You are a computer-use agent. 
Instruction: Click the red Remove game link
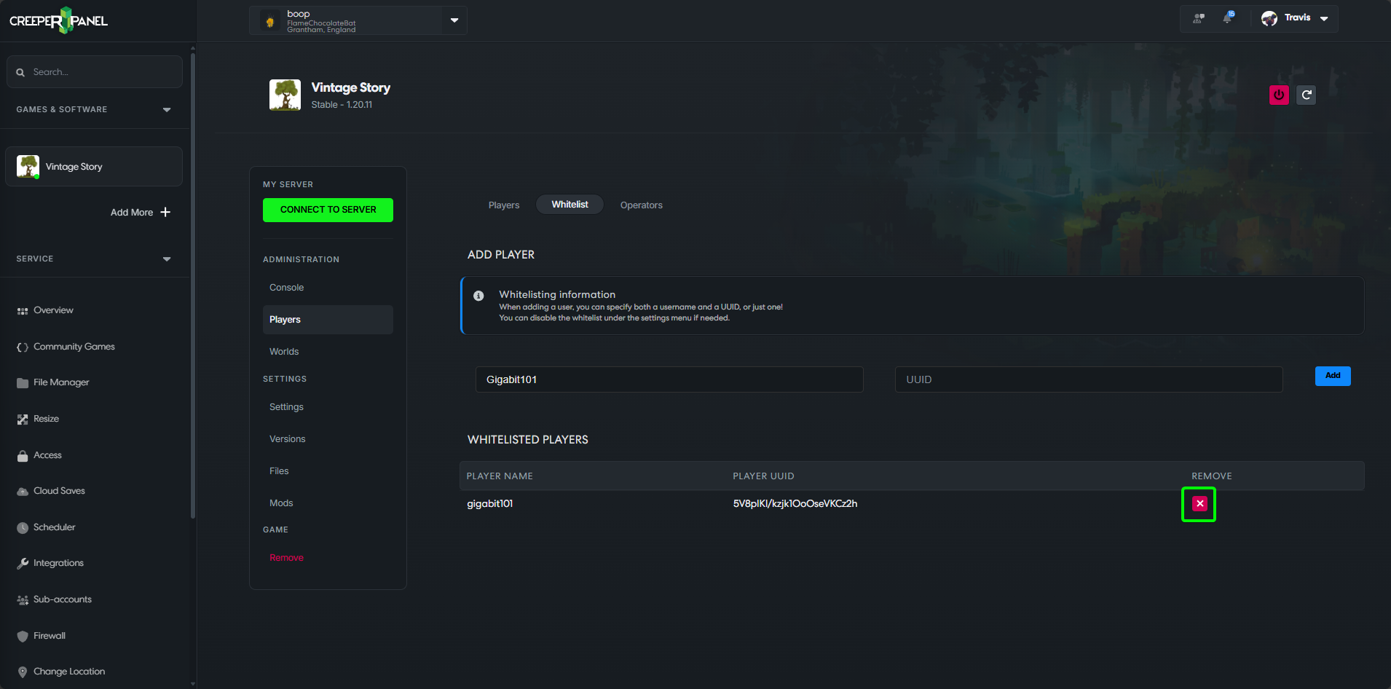click(286, 558)
